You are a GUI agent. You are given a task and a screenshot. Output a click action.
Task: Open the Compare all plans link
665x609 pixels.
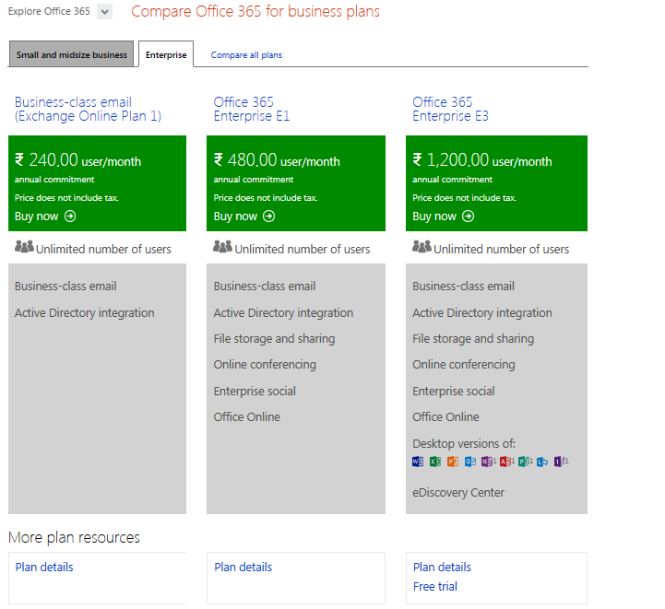pyautogui.click(x=246, y=55)
